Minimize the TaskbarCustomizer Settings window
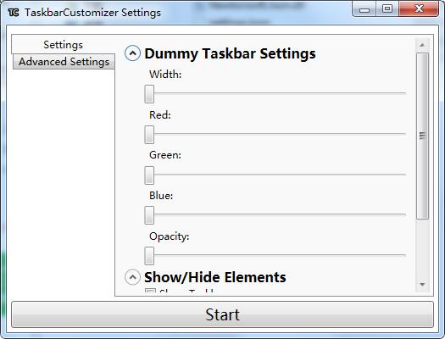The image size is (445, 339). [x=364, y=9]
